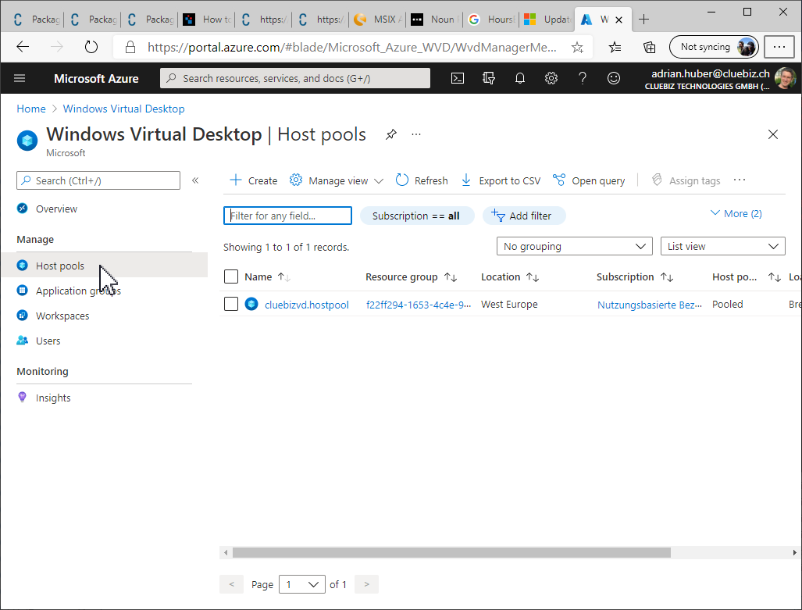Click the Not syncing profile button
Image resolution: width=802 pixels, height=610 pixels.
714,47
